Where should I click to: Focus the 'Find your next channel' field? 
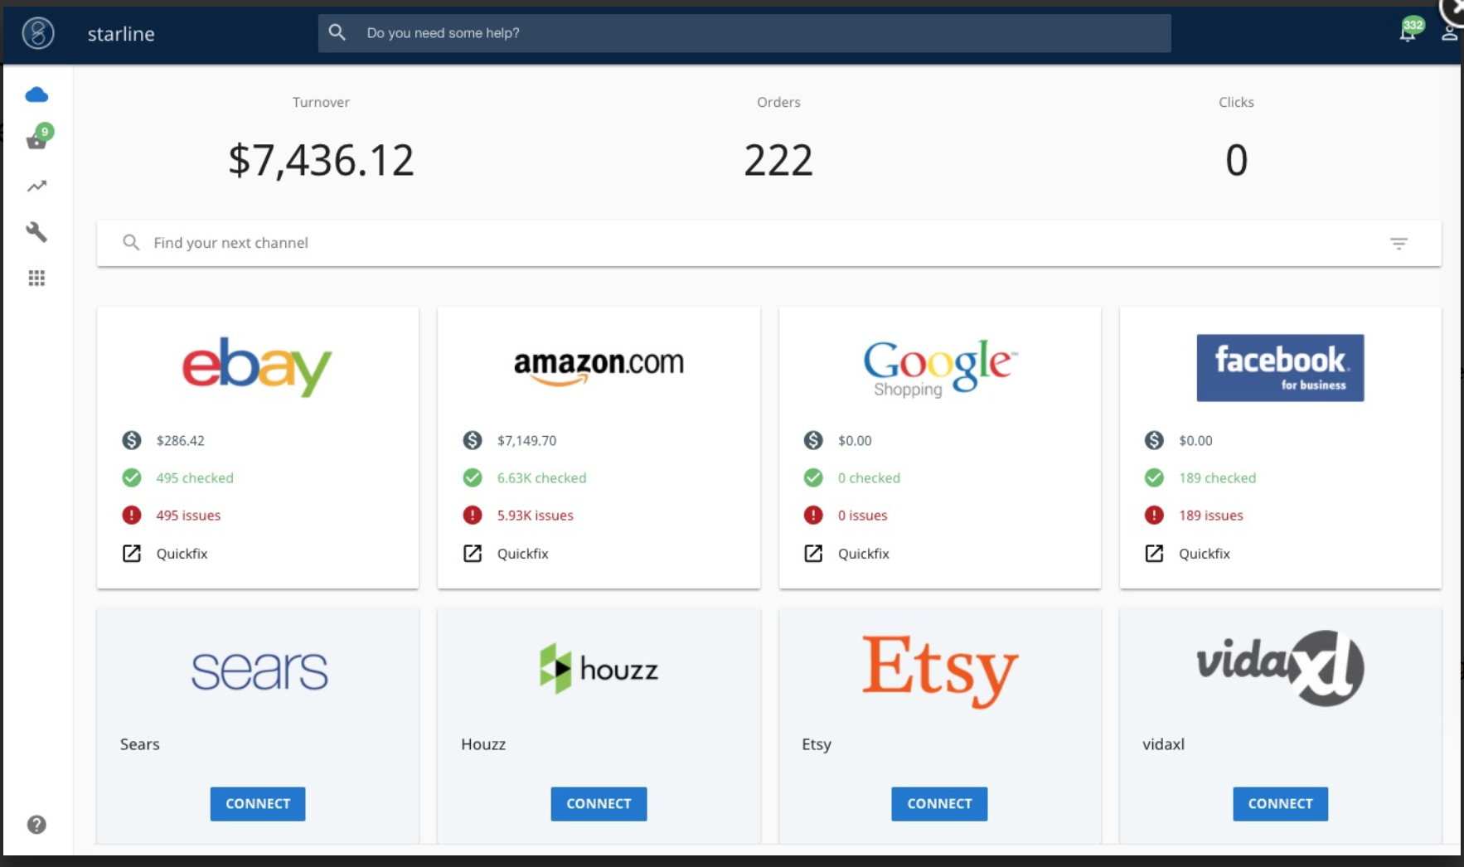[x=769, y=243]
